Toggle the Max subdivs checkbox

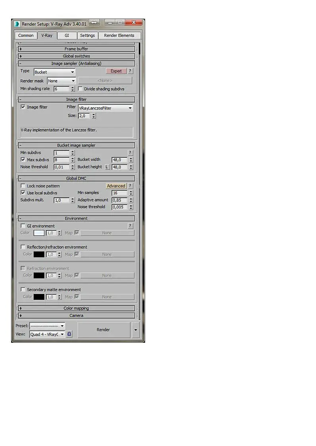(23, 160)
